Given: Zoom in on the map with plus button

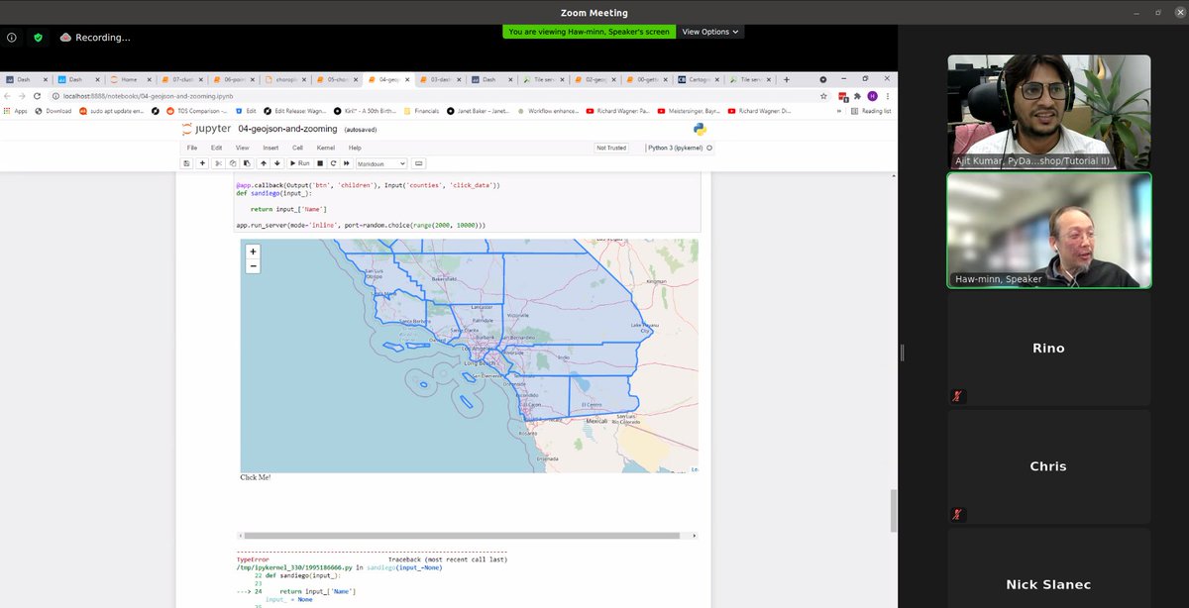Looking at the screenshot, I should (x=253, y=252).
